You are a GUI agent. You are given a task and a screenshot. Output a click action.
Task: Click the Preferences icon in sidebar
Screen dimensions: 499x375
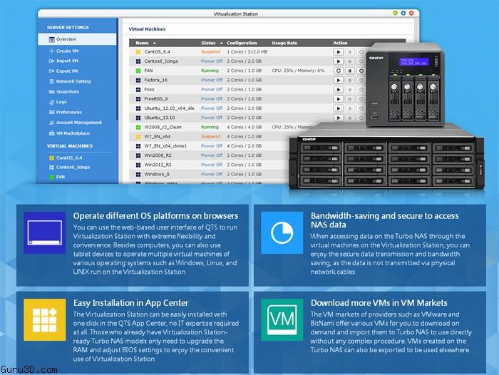[51, 112]
